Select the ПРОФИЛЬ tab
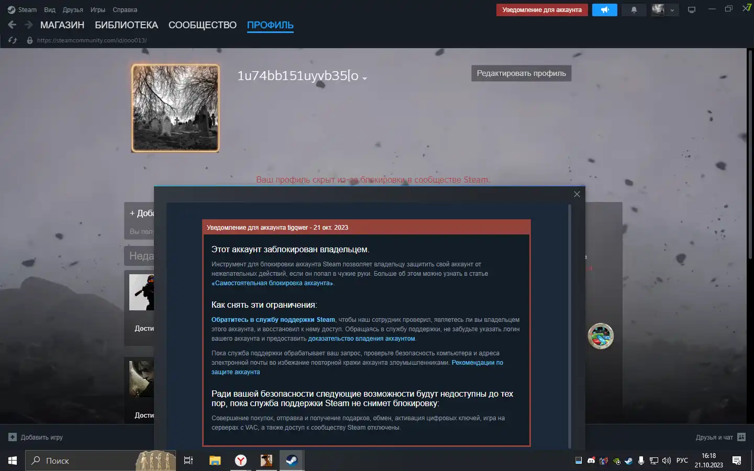This screenshot has width=754, height=471. tap(270, 25)
